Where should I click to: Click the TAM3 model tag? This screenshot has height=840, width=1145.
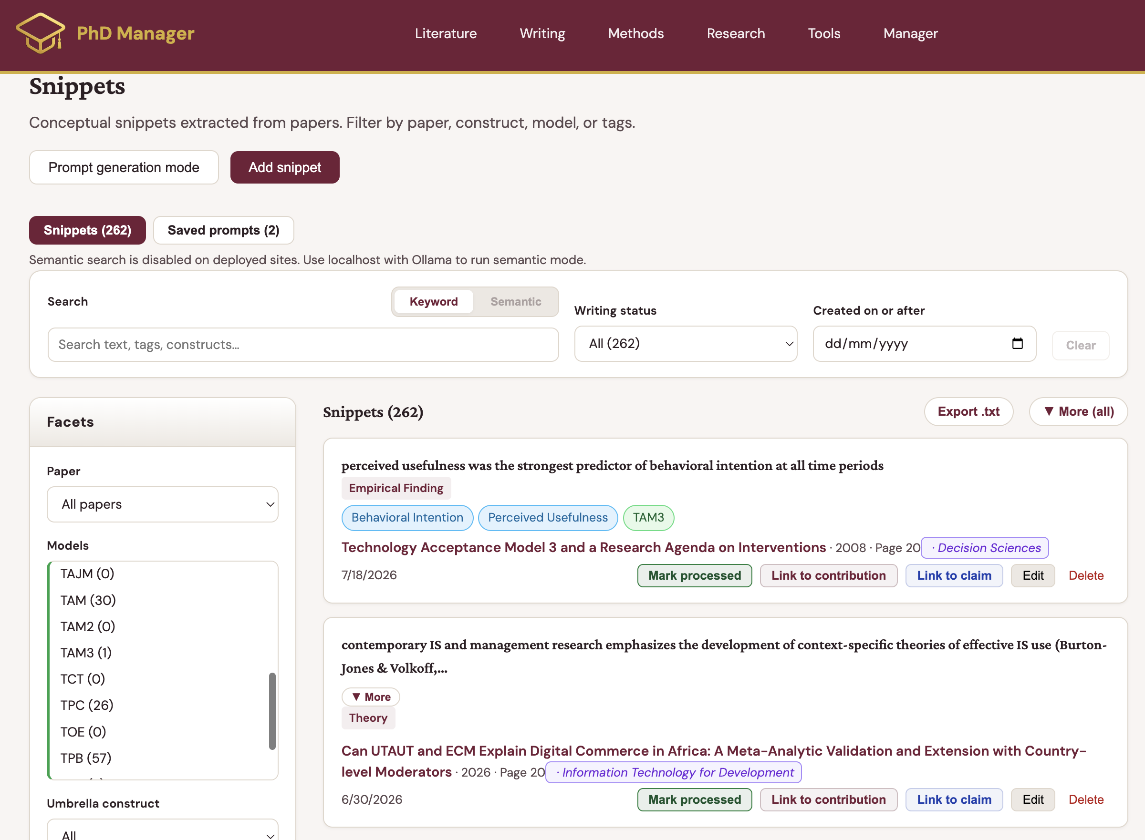tap(648, 518)
